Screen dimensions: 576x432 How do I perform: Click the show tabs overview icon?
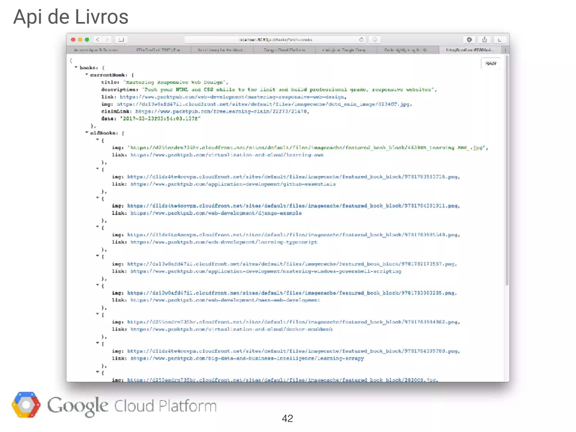[x=500, y=40]
